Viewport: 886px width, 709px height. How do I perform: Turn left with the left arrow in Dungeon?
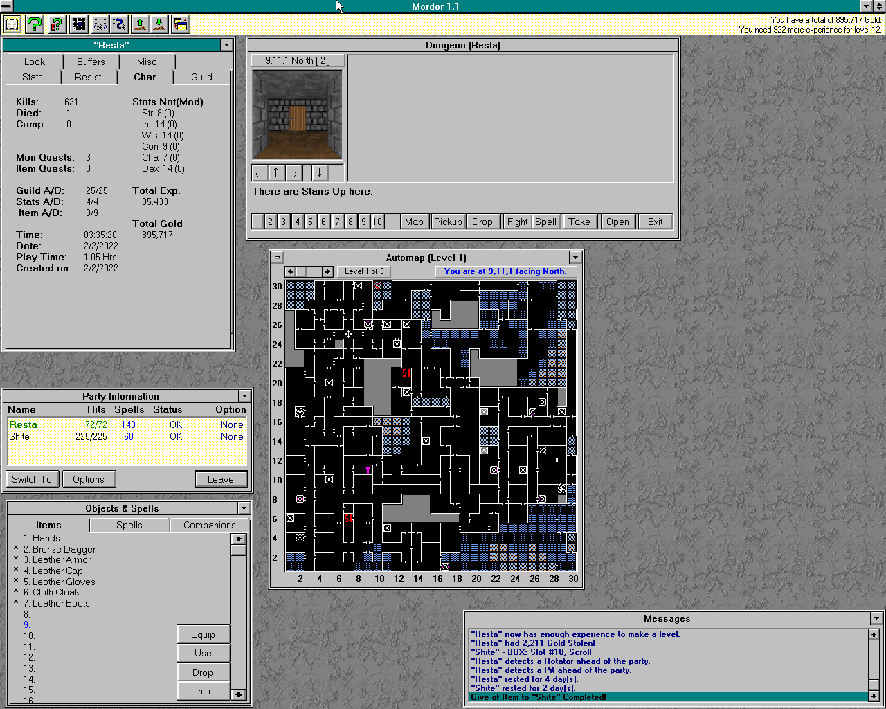pos(260,173)
